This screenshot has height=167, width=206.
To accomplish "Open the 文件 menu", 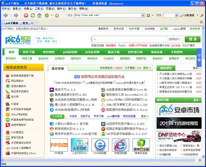I will point(6,9).
